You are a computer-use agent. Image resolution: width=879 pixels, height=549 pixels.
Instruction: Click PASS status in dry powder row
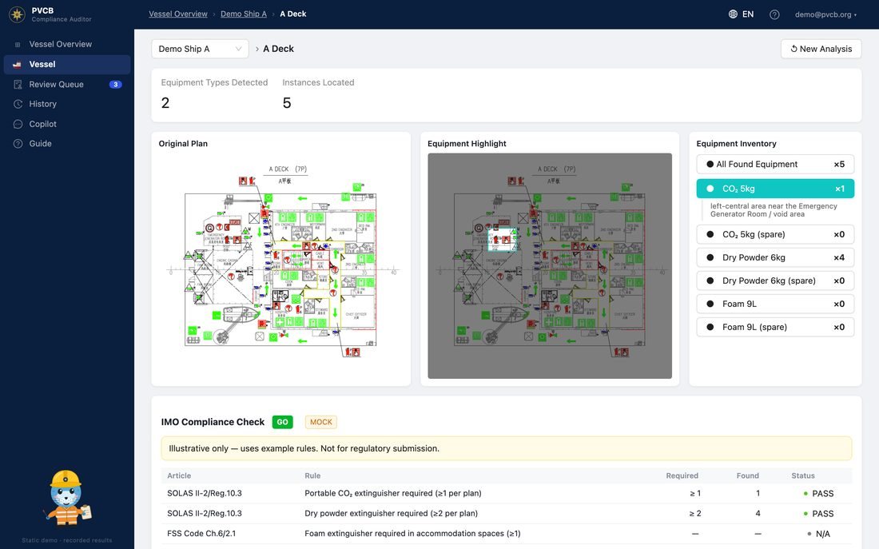coord(818,514)
